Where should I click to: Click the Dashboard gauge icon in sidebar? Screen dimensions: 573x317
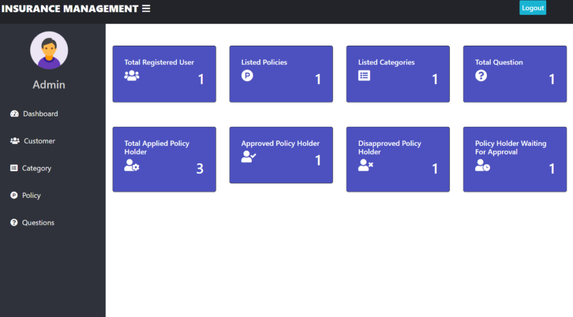click(14, 113)
